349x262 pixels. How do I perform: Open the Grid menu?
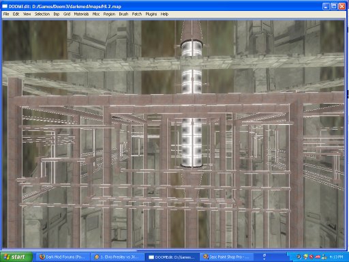pos(67,14)
